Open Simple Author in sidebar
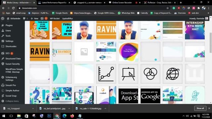Image resolution: width=212 pixels, height=119 pixels. [12, 90]
